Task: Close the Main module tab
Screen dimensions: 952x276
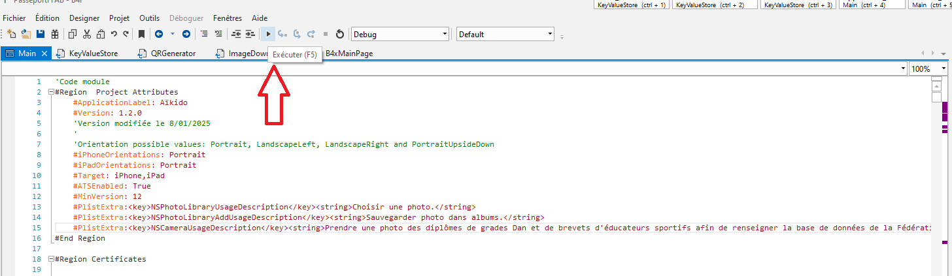Action: click(44, 54)
